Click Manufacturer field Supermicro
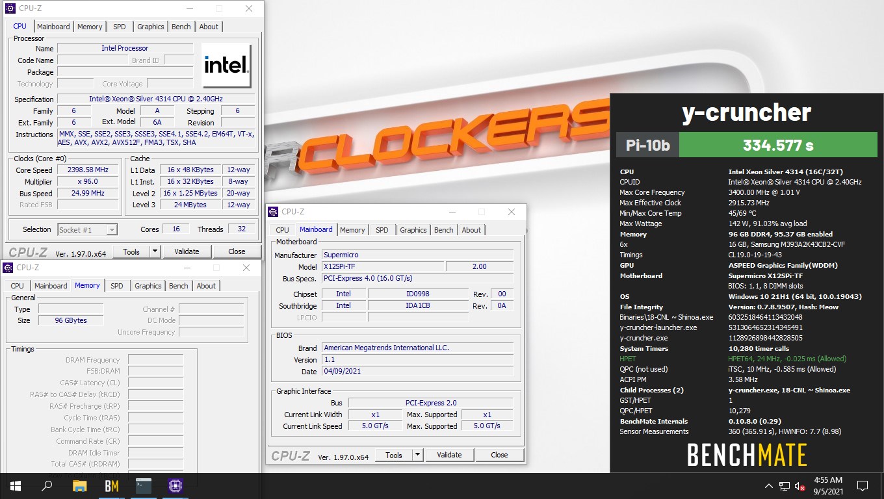 417,255
